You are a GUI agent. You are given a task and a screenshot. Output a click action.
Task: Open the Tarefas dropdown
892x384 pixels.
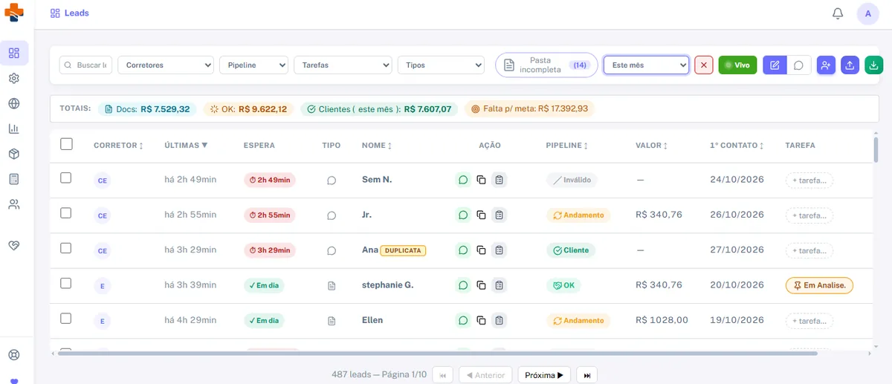point(343,65)
